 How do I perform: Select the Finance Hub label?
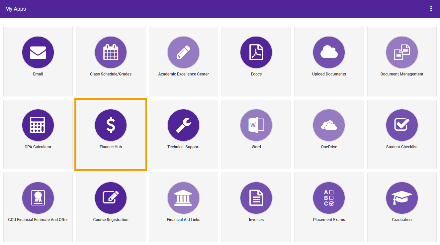click(111, 147)
